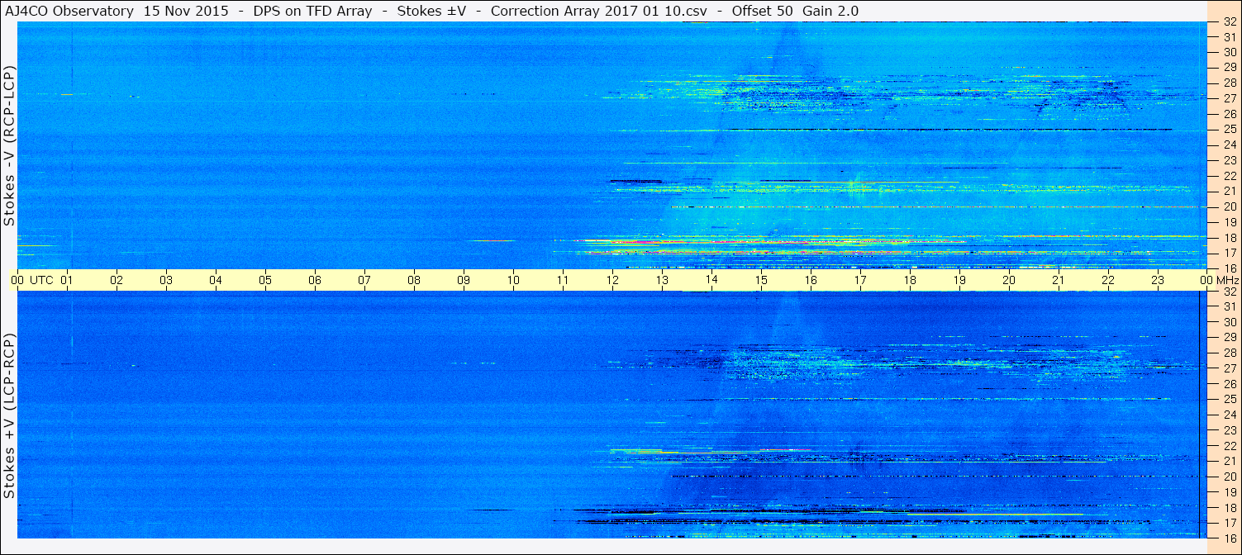Select 18 on upper Stokes -V frequency scale

tap(1229, 238)
